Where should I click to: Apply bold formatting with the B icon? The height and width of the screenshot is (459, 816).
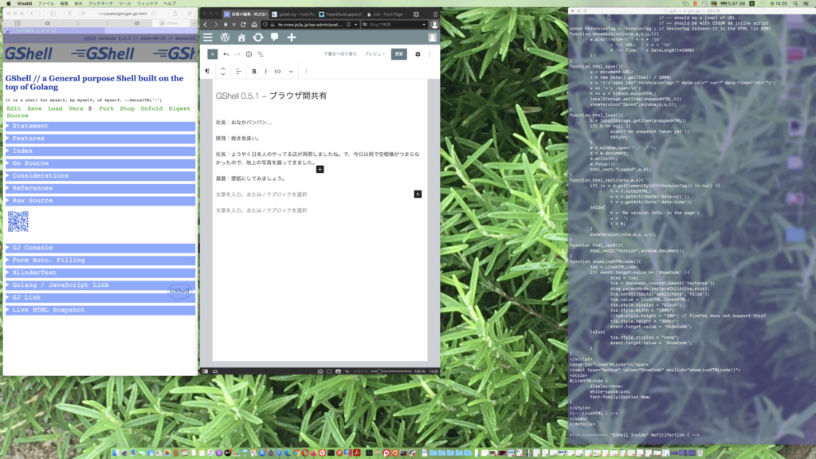coord(254,72)
